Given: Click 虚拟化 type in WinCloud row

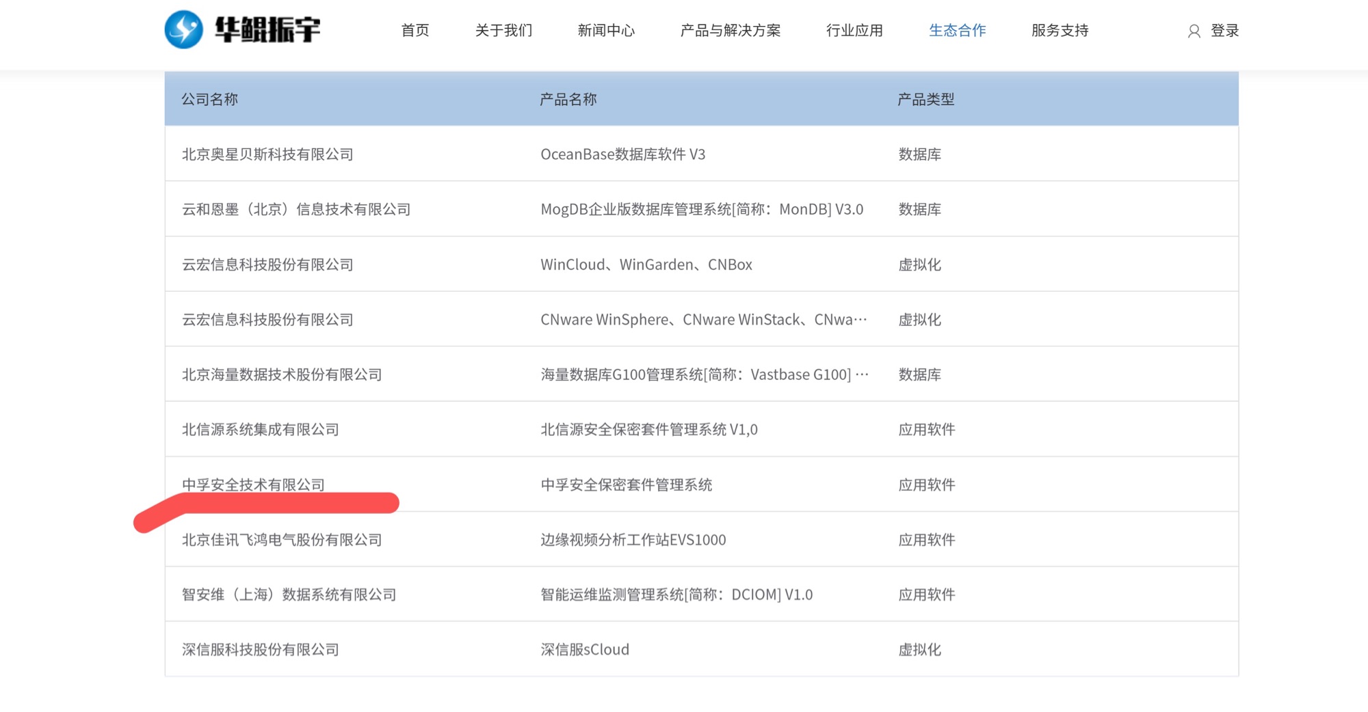Looking at the screenshot, I should 920,264.
